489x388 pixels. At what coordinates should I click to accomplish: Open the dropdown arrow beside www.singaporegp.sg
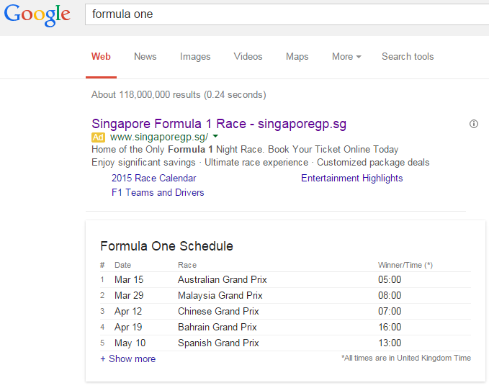point(215,136)
